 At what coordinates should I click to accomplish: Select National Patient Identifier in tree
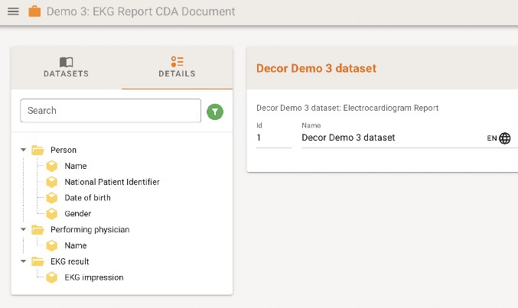(x=112, y=182)
